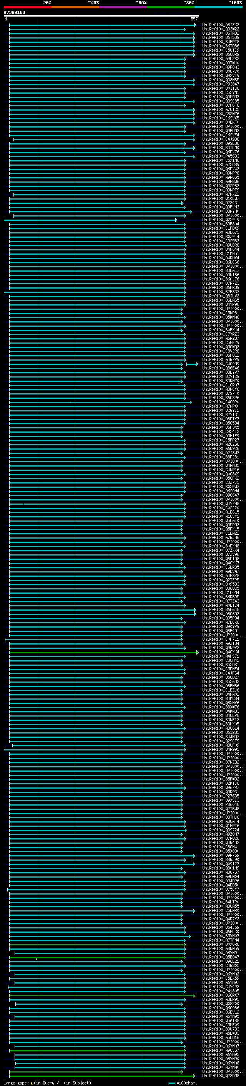Select hit label UniRef100_P41805
The height and width of the screenshot is (1086, 246).
221,991
